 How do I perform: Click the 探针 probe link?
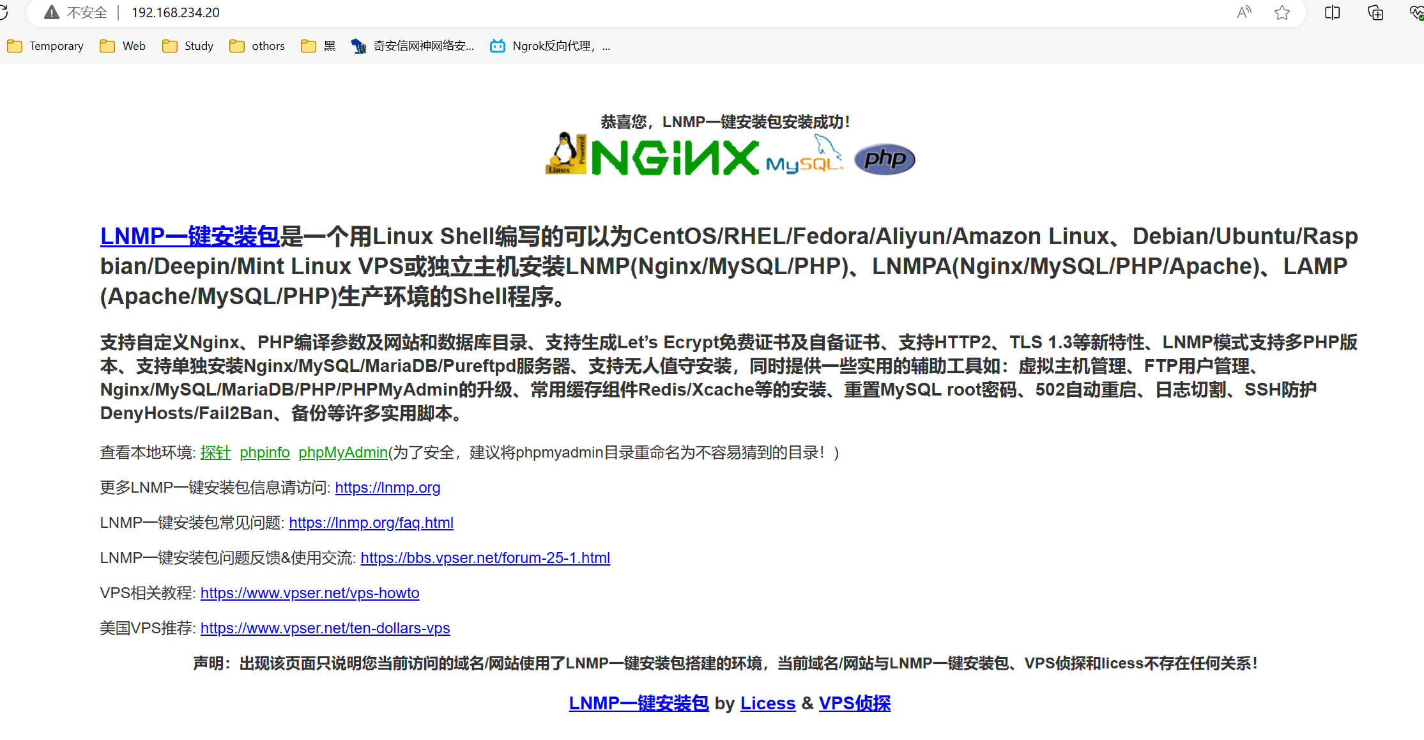pyautogui.click(x=215, y=452)
